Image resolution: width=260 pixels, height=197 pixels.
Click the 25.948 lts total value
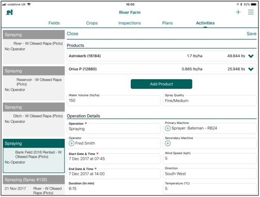click(x=236, y=69)
